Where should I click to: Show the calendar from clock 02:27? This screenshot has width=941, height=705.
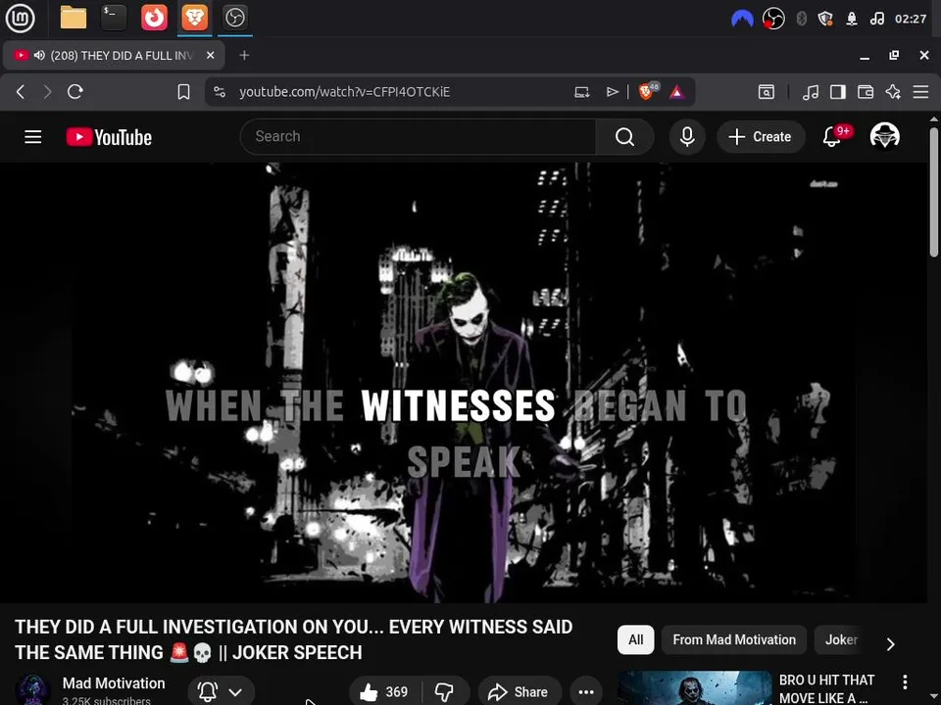(911, 19)
